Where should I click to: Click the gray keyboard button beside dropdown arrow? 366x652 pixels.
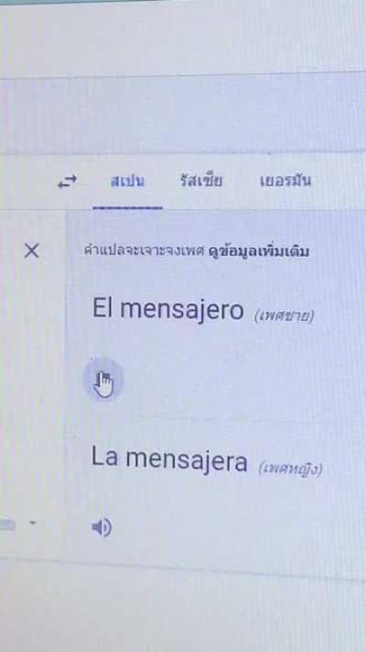[7, 525]
